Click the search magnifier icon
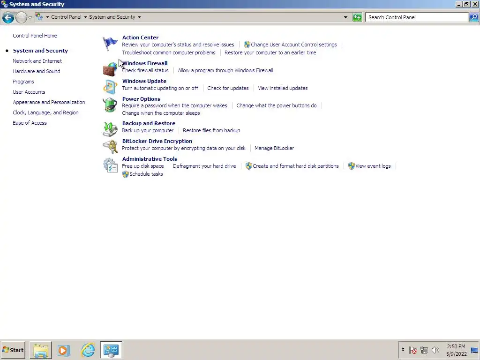 click(x=474, y=17)
